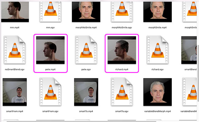199x122 pixels.
Task: Select the noSmartBlend.ogv VLC cone icon
Action: coord(15,49)
